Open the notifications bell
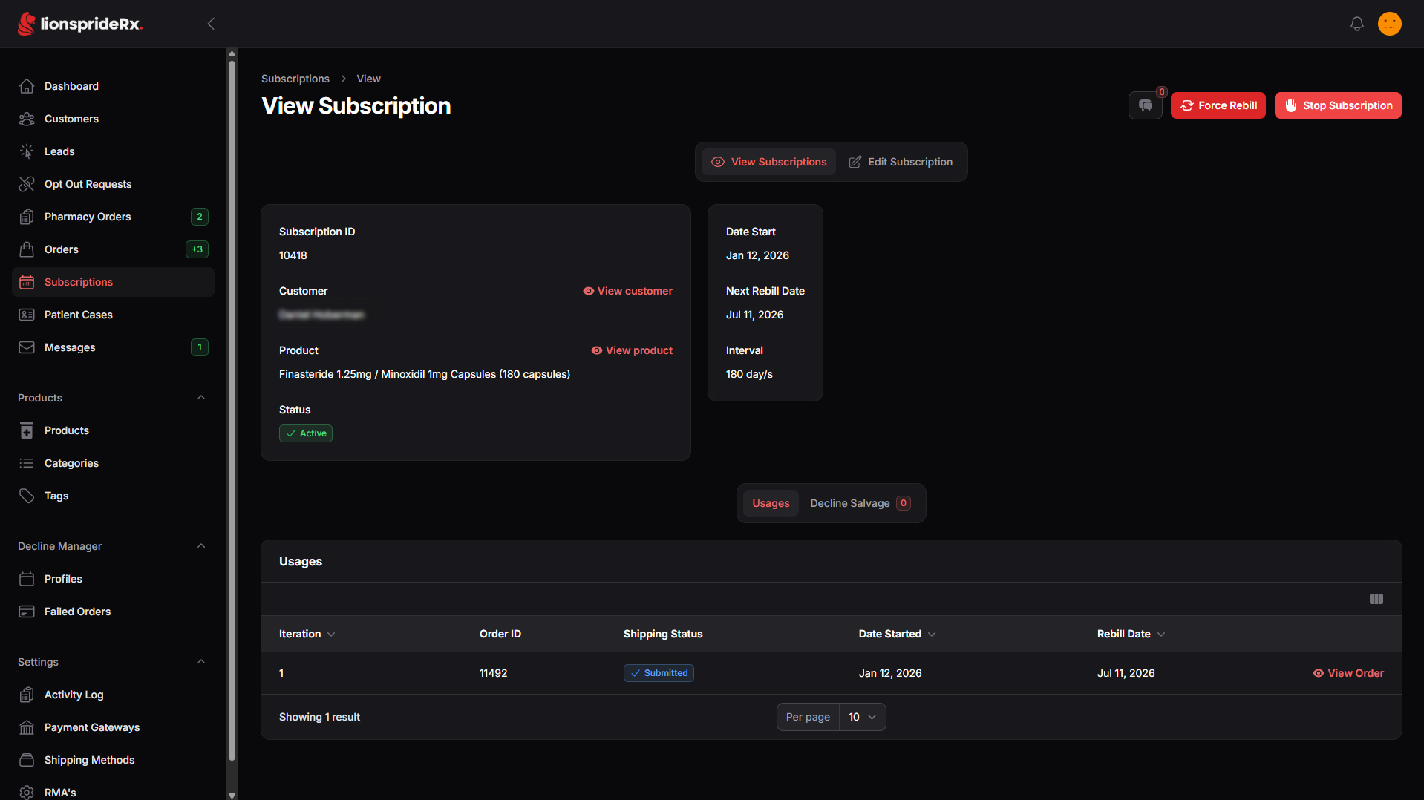Viewport: 1424px width, 800px height. (1356, 24)
